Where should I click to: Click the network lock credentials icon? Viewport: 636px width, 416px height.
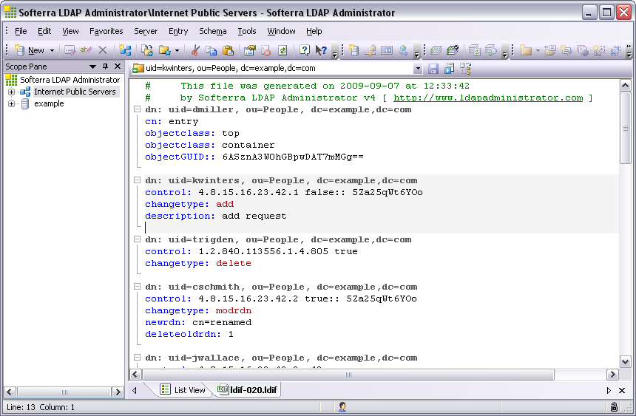[370, 50]
